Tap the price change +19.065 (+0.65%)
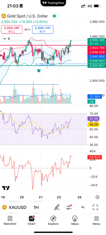Viewport: 106px width, 235px height. coord(33,22)
